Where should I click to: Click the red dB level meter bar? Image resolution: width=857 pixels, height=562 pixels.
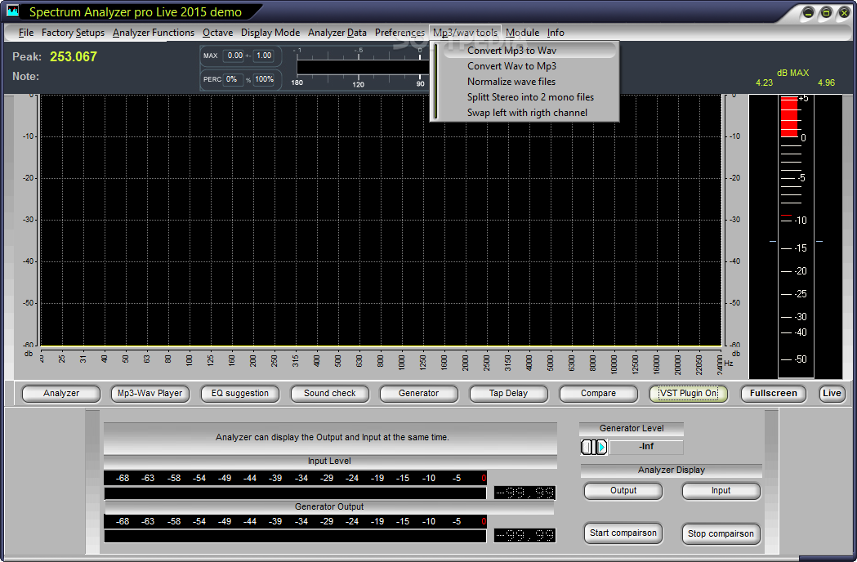789,117
